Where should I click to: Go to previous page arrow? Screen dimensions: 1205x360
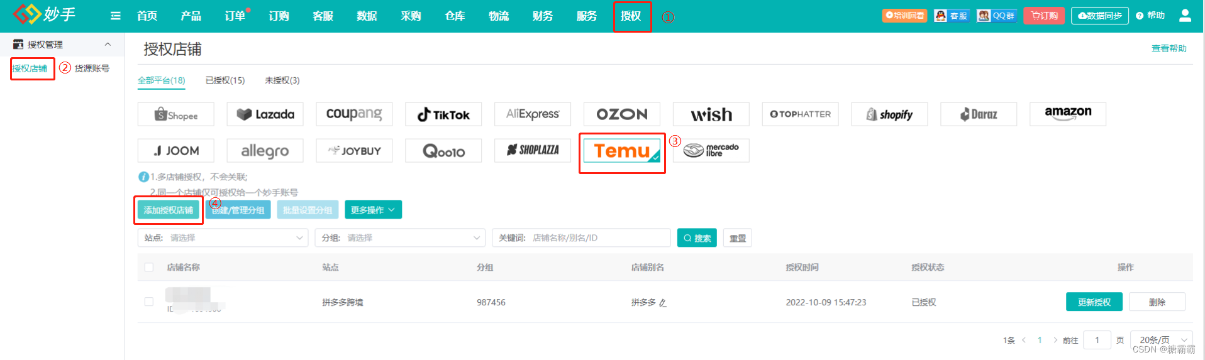point(1024,340)
